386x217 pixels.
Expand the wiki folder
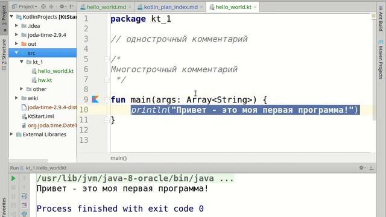[x=16, y=98]
